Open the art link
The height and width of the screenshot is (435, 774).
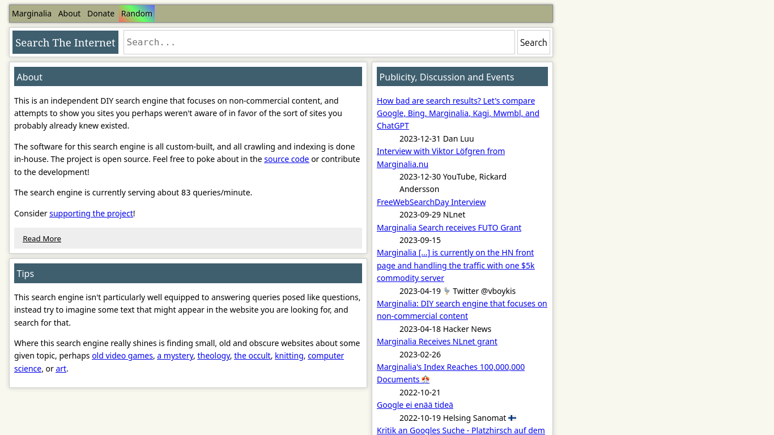[x=61, y=369]
